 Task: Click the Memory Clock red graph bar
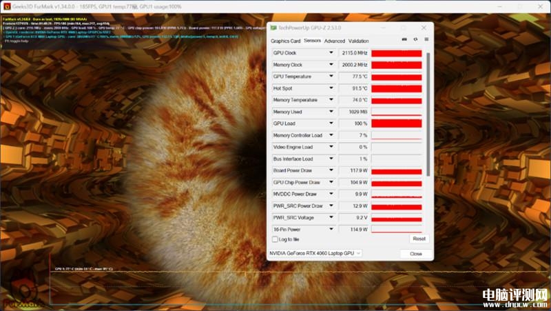click(x=397, y=65)
